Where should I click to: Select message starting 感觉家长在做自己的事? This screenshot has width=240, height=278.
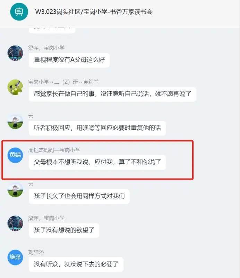(112, 94)
